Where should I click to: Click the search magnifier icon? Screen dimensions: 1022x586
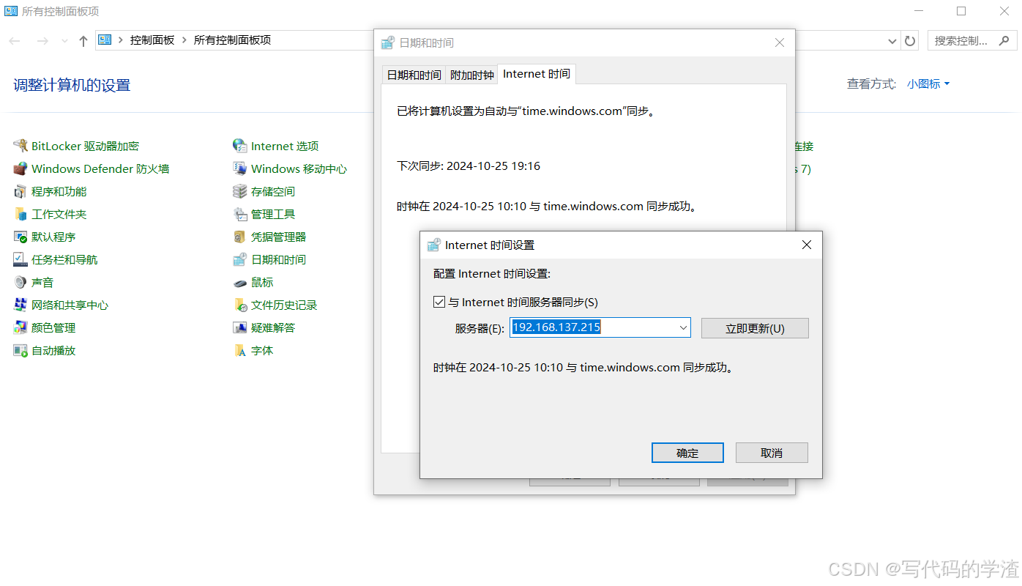1004,41
